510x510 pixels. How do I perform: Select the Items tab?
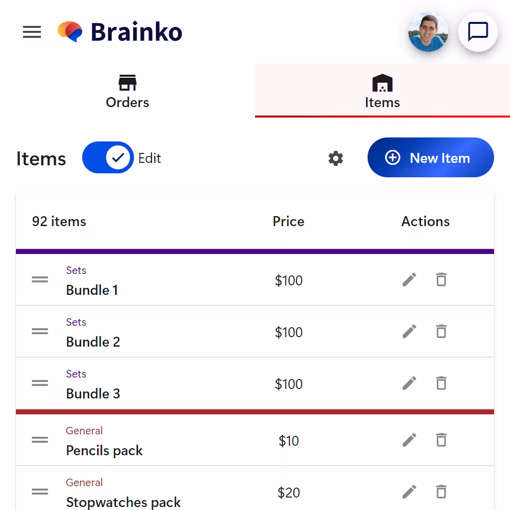[382, 91]
